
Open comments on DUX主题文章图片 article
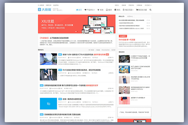click(x=94, y=73)
